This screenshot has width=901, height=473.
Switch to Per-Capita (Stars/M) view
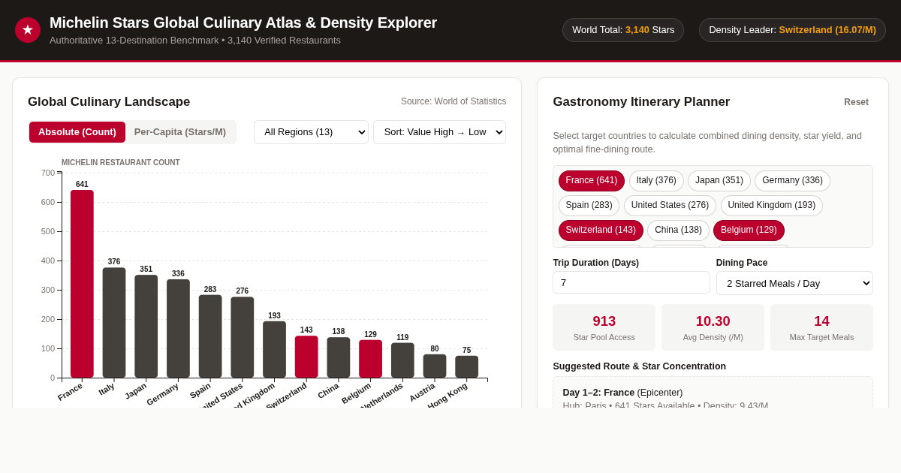click(180, 132)
